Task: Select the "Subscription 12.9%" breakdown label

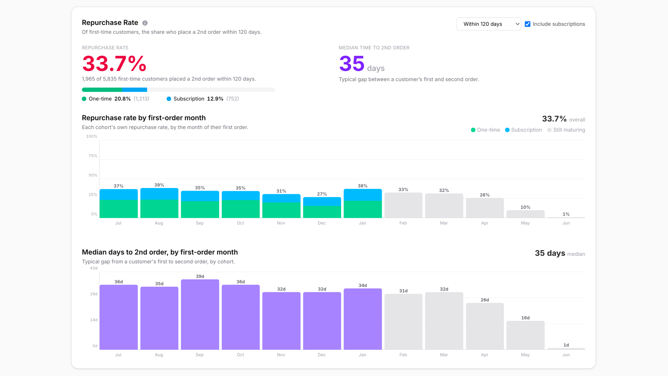Action: click(202, 99)
